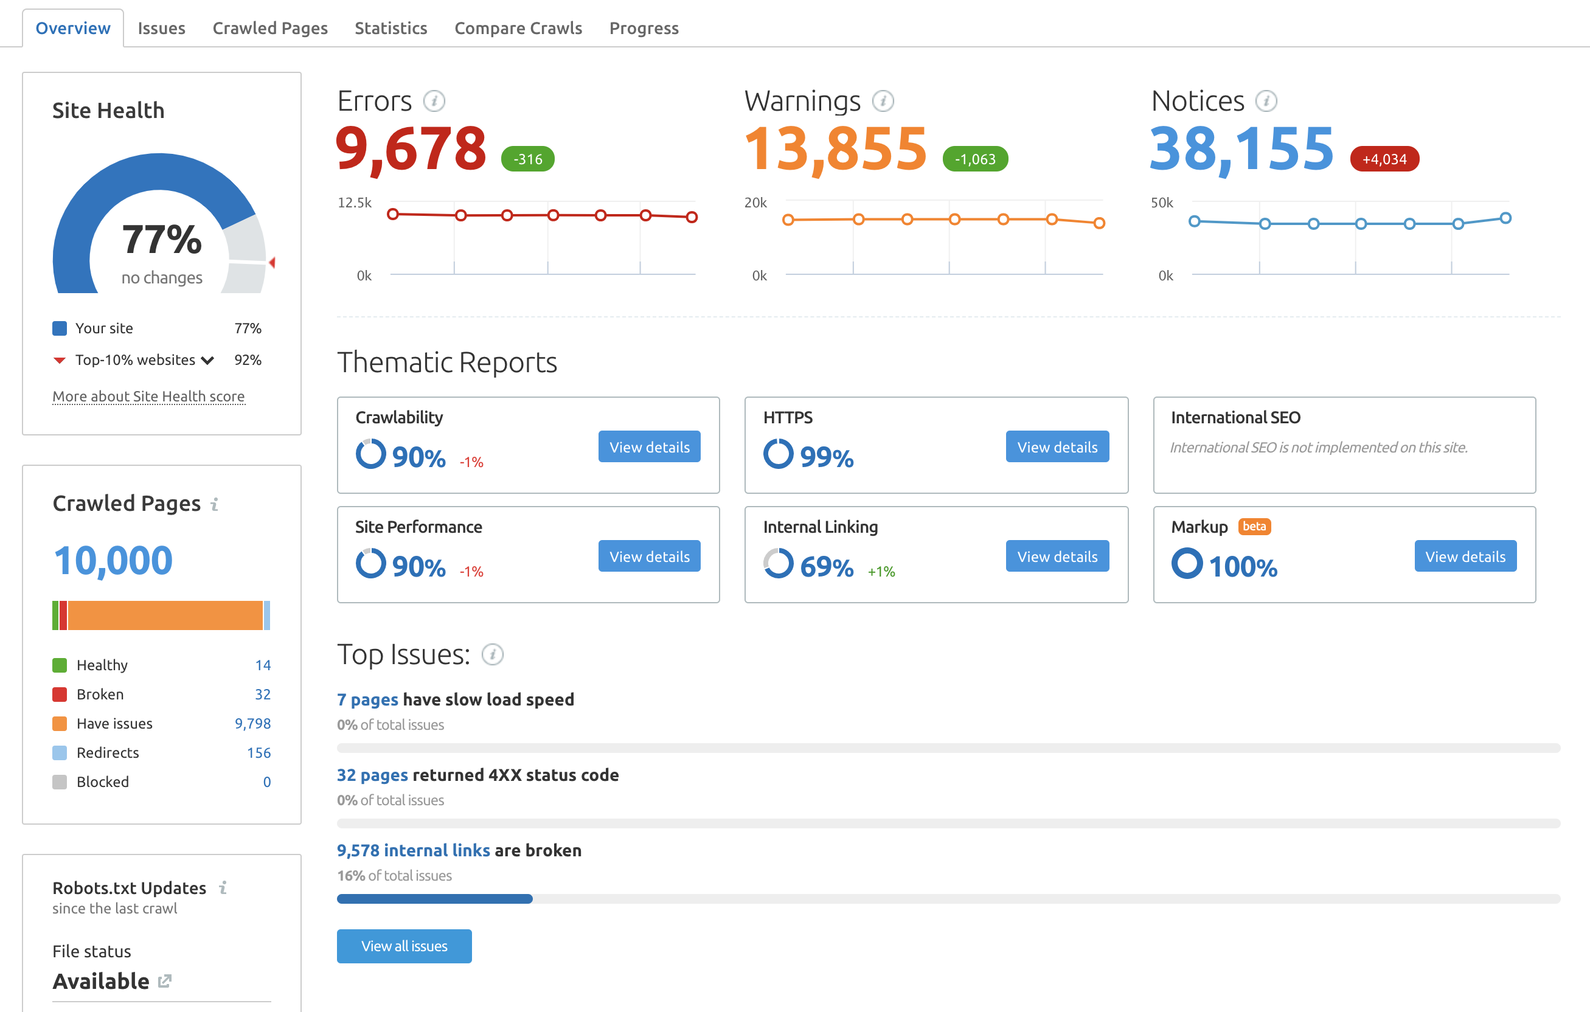Click the Site Health score icon
This screenshot has height=1012, width=1590.
pos(161,226)
